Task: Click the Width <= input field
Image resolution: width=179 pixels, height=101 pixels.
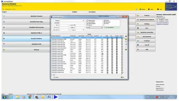Action: (x=80, y=28)
